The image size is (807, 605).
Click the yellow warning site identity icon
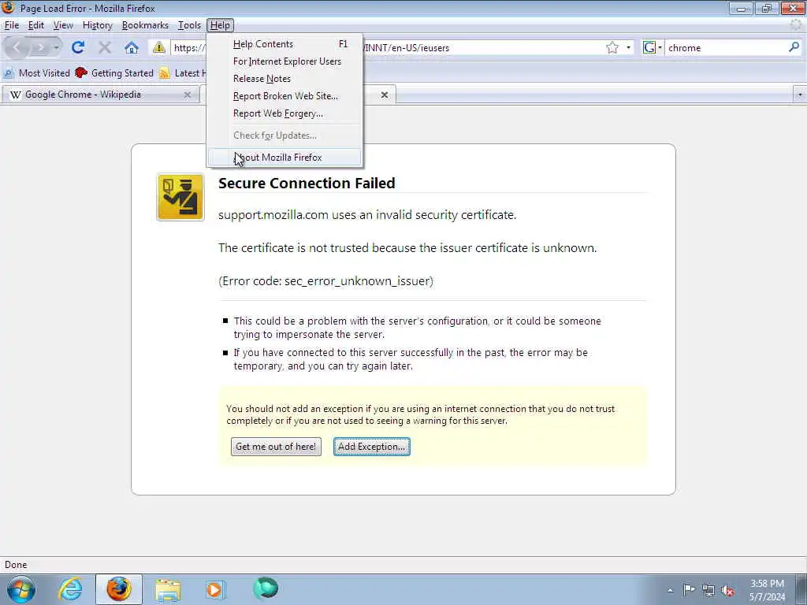(x=159, y=48)
